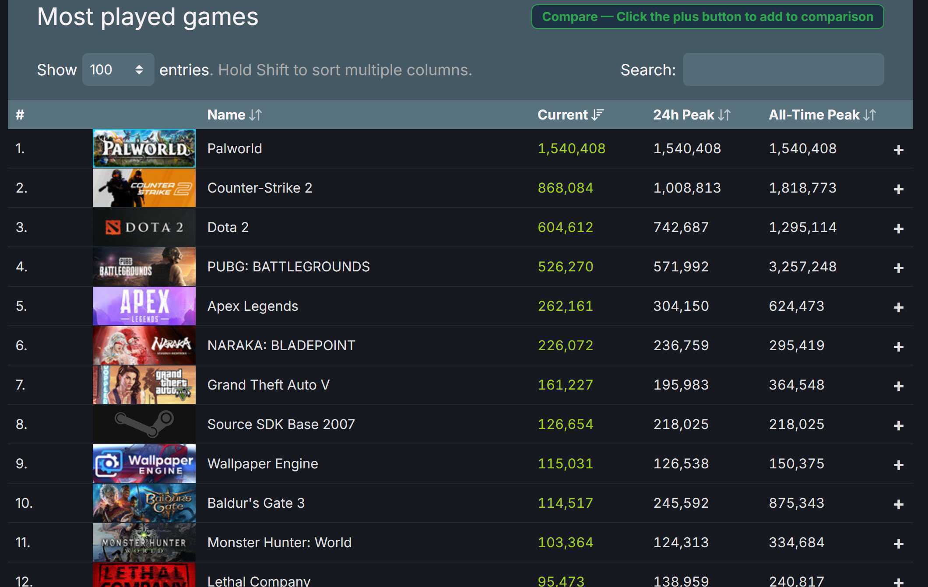Click the PUBG Battlegrounds thumbnail
Image resolution: width=928 pixels, height=587 pixels.
(144, 267)
